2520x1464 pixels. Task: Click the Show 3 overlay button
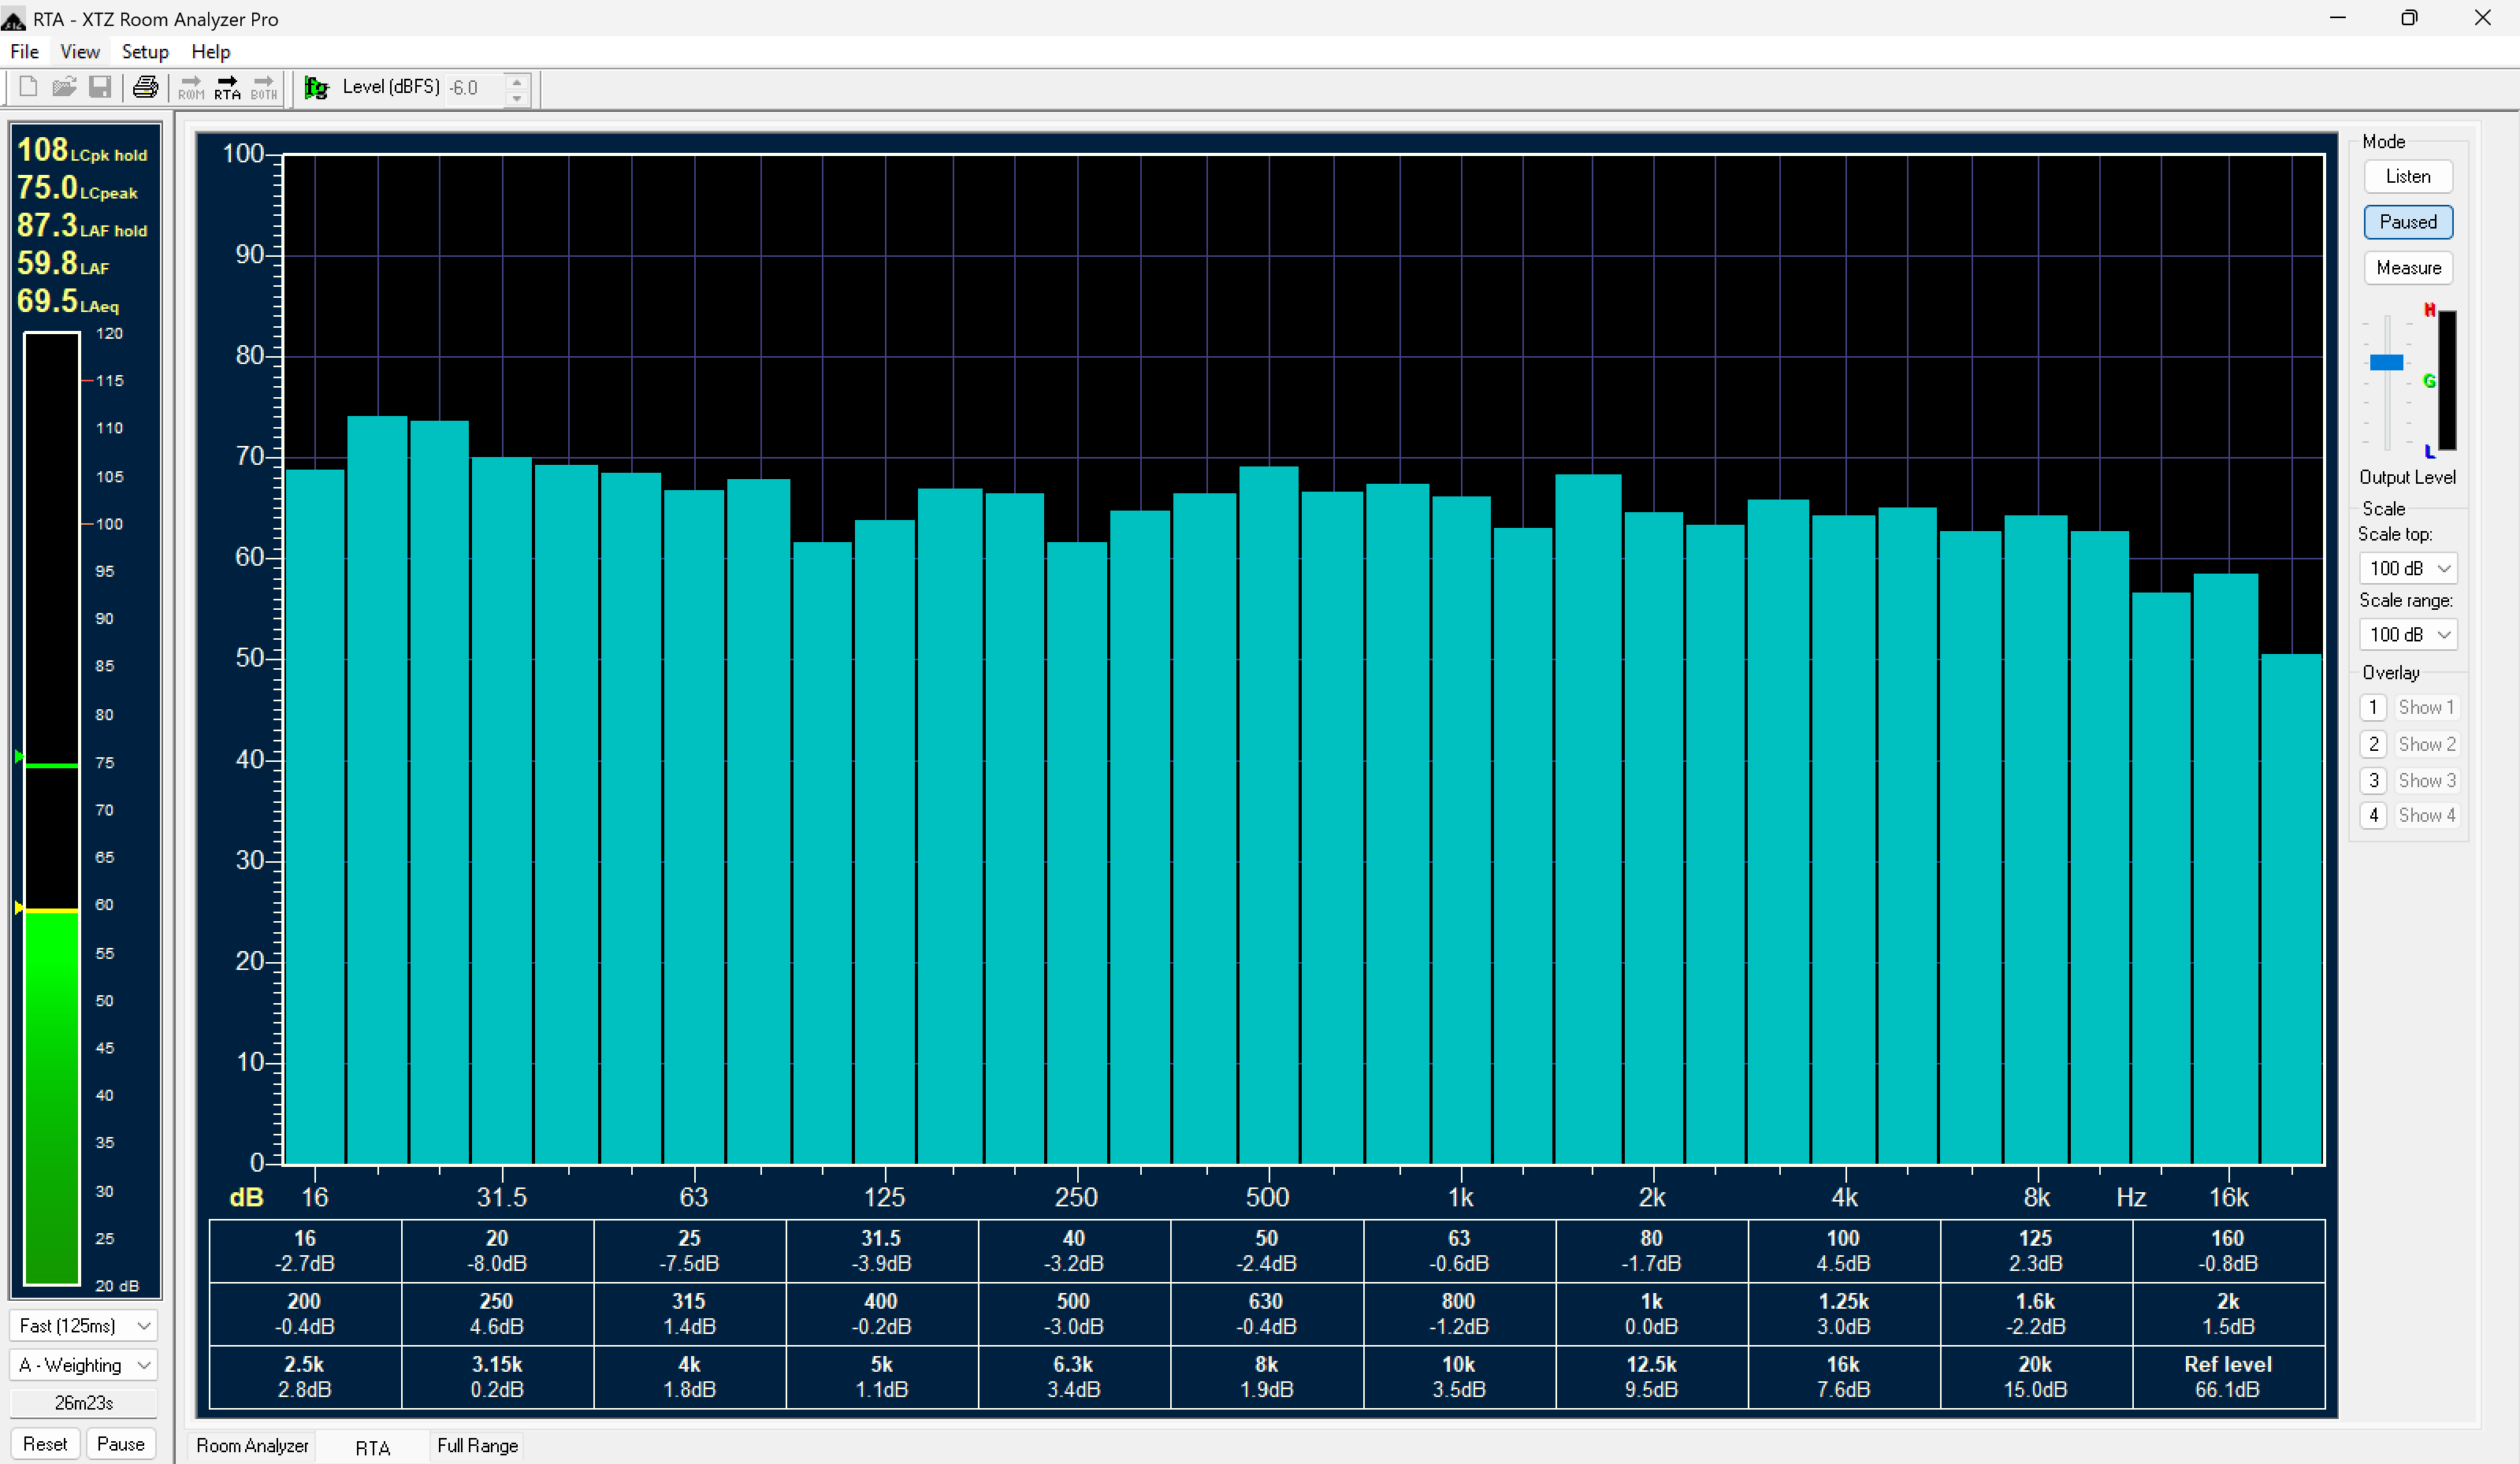(x=2426, y=780)
